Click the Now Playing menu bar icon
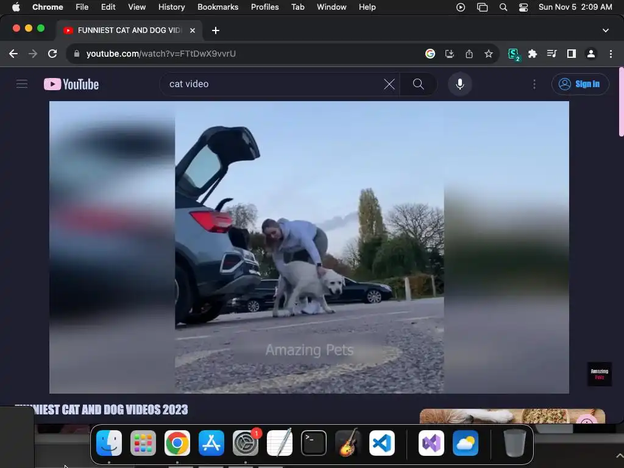624x468 pixels. pyautogui.click(x=461, y=7)
